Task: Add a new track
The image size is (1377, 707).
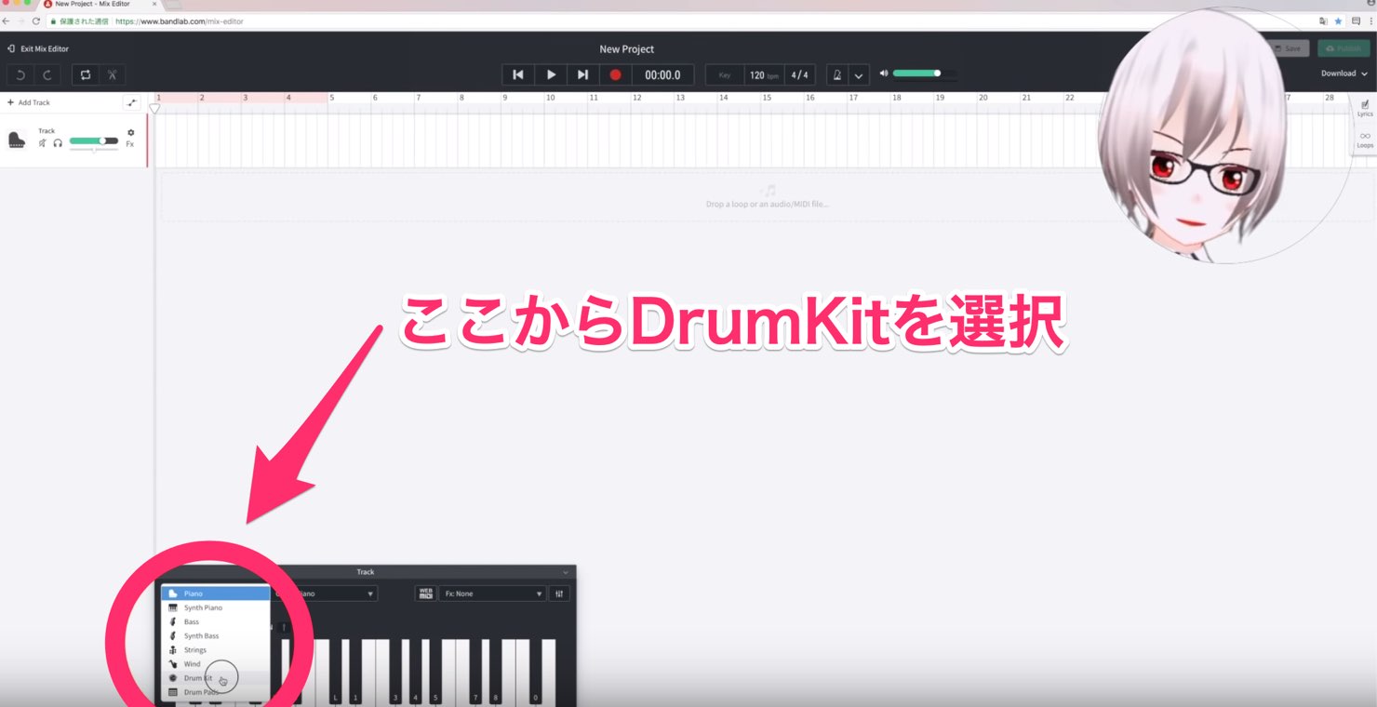Action: (x=29, y=102)
